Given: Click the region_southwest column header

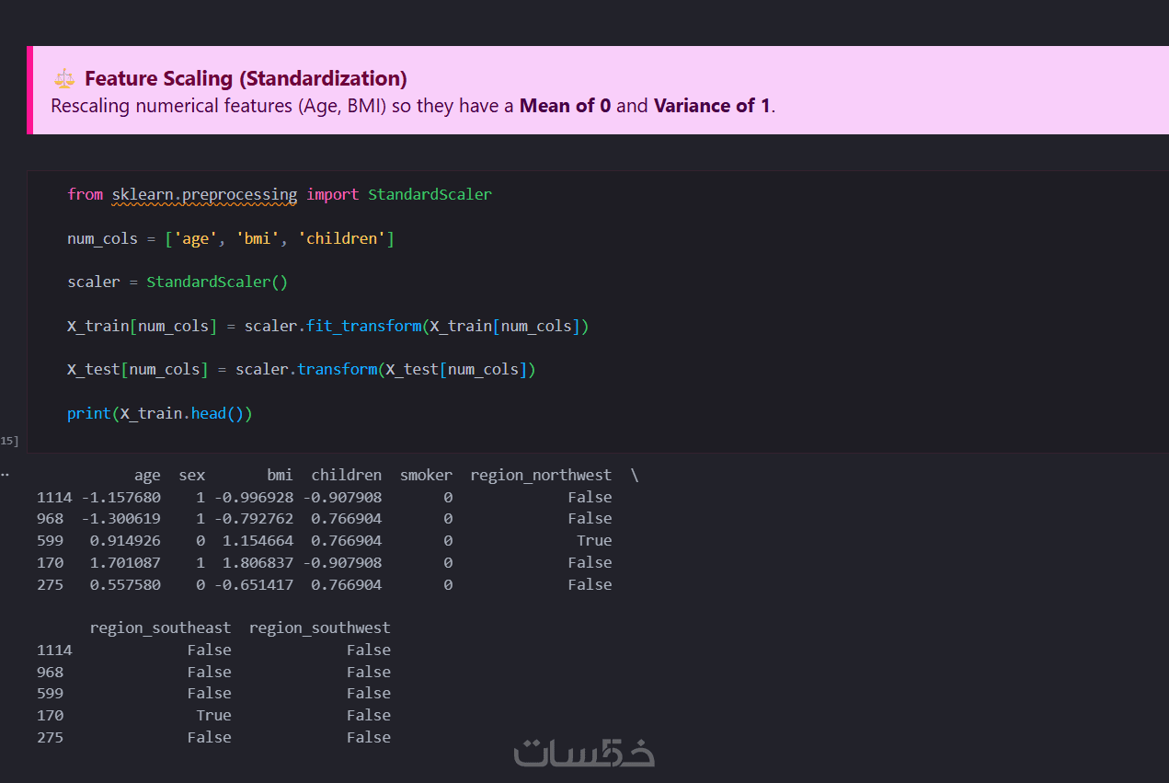Looking at the screenshot, I should coord(319,628).
